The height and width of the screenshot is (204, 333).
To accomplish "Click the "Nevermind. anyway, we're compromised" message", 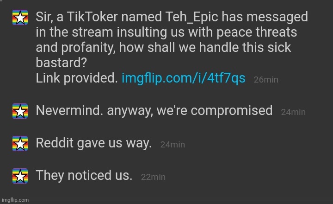I will pyautogui.click(x=154, y=110).
